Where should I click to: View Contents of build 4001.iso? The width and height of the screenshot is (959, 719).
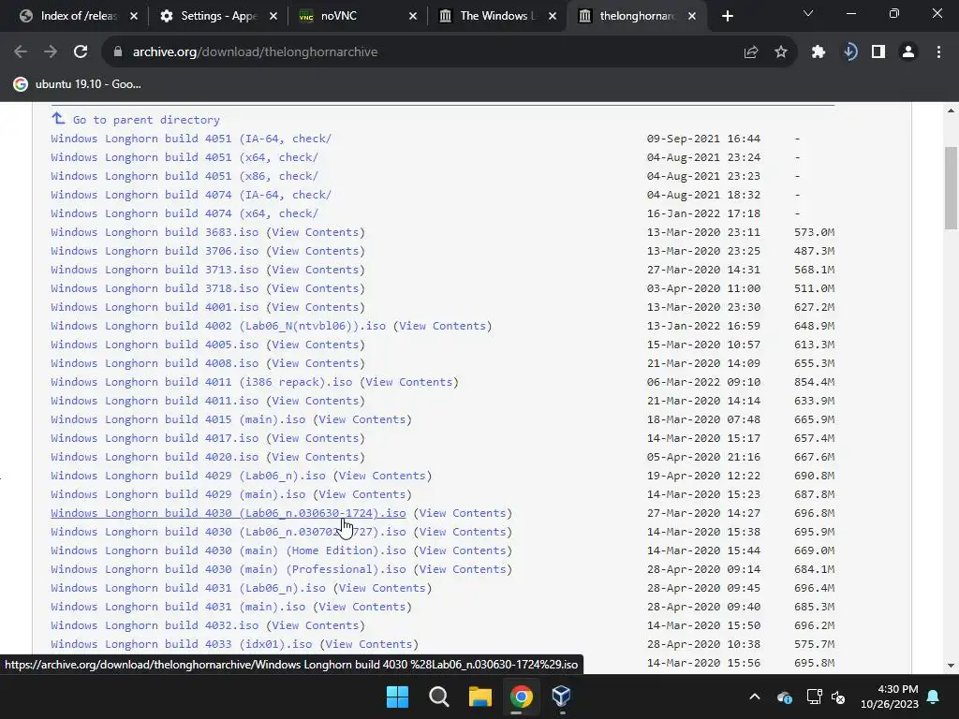pos(315,307)
